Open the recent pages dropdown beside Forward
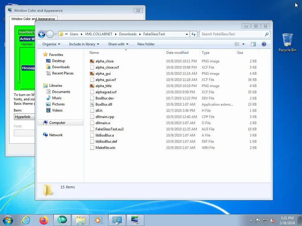 [56, 34]
